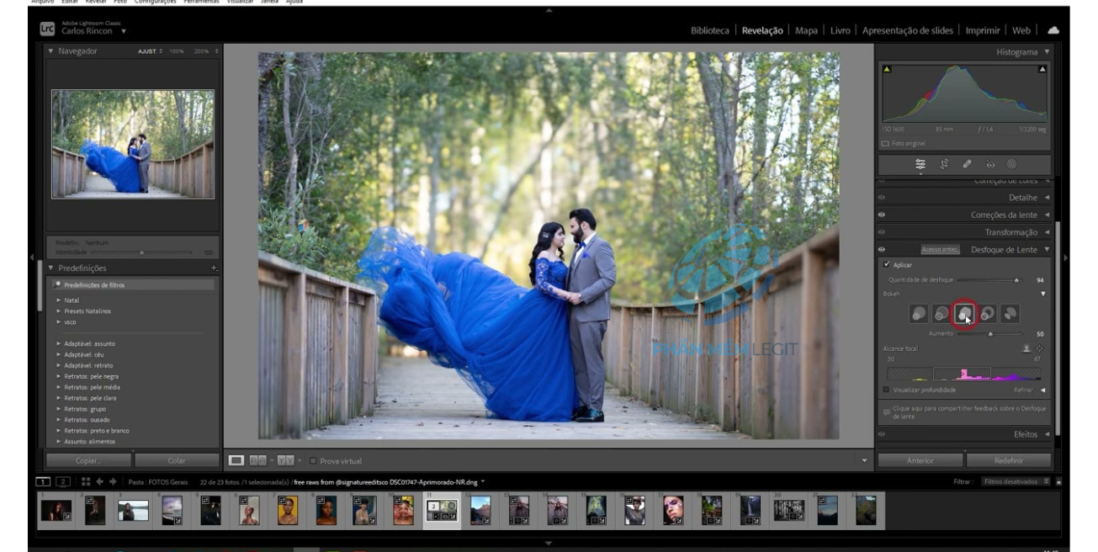
Task: Choose the first bokeh shape (circle)
Action: [919, 314]
